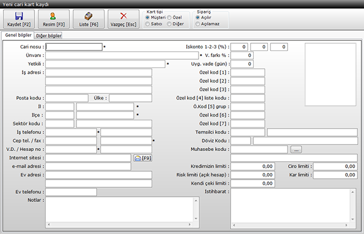
Task: Click inside the İstihbarat text area
Action: [x=290, y=206]
